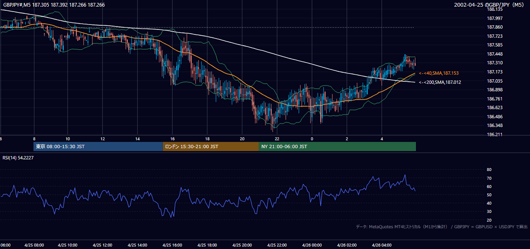Click price axis label 186.898
The image size is (530, 249).
[494, 90]
